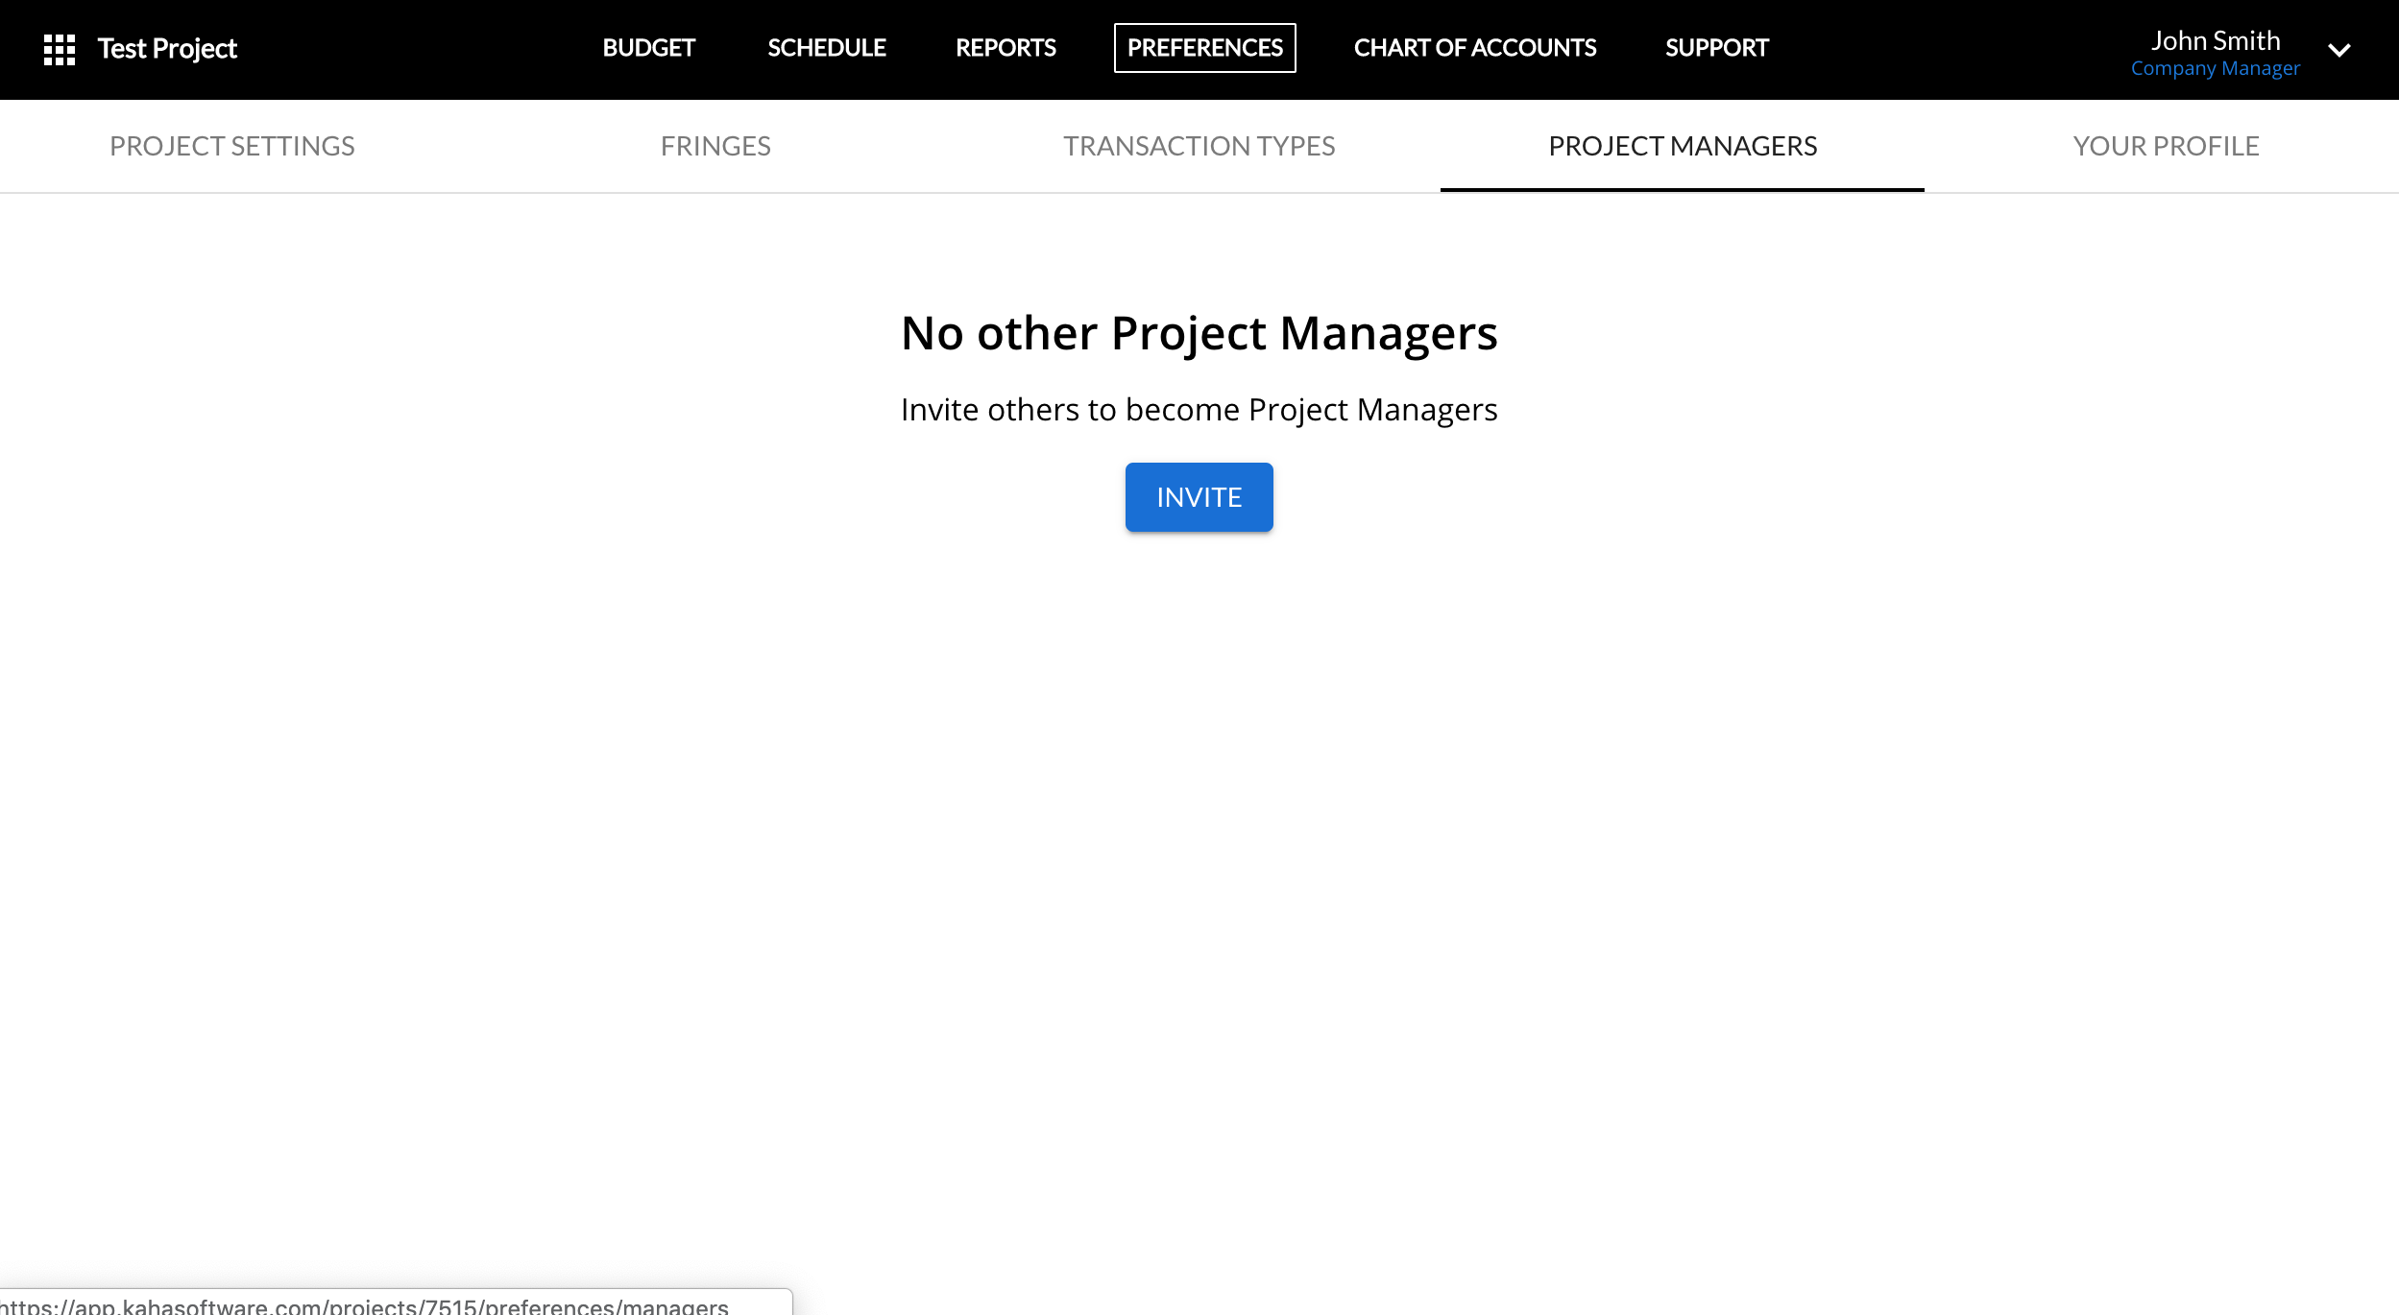Image resolution: width=2399 pixels, height=1315 pixels.
Task: Expand the user account dropdown chevron
Action: [2339, 50]
